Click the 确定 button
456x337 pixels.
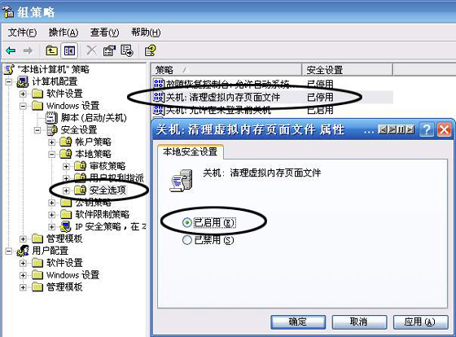click(x=298, y=322)
